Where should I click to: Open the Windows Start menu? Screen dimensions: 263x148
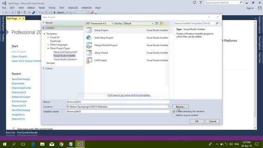(5, 144)
